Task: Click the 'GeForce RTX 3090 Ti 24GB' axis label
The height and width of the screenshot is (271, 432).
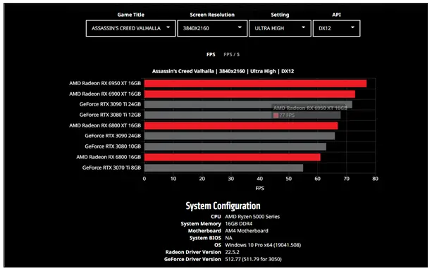Action: tap(110, 104)
